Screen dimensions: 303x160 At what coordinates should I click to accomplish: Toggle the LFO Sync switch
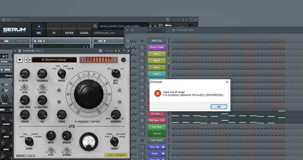pos(51,149)
